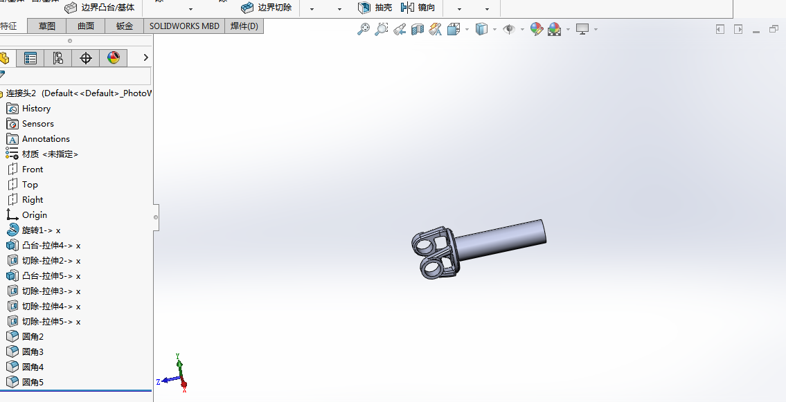Select the 旋转1 revolve feature
The width and height of the screenshot is (786, 402).
(33, 230)
